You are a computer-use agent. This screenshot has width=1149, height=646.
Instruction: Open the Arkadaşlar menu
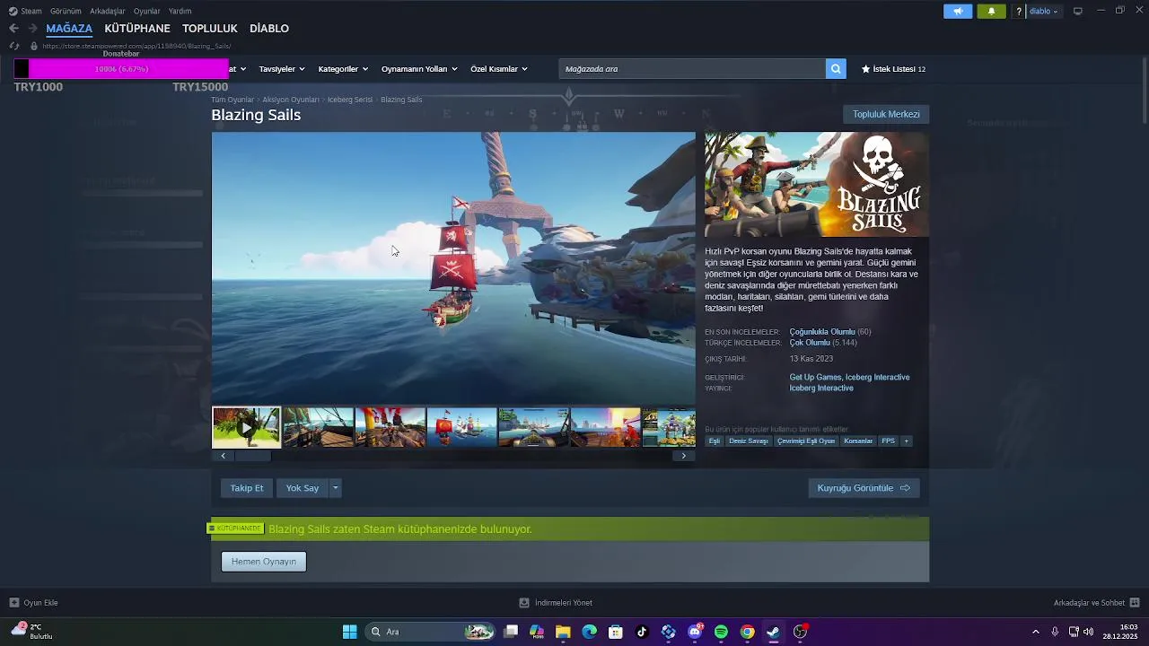click(108, 11)
